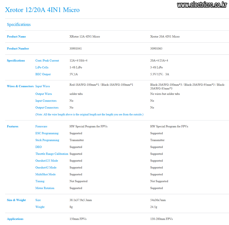Select the 'BEC Output' label
This screenshot has width=229, height=225.
pos(43,74)
